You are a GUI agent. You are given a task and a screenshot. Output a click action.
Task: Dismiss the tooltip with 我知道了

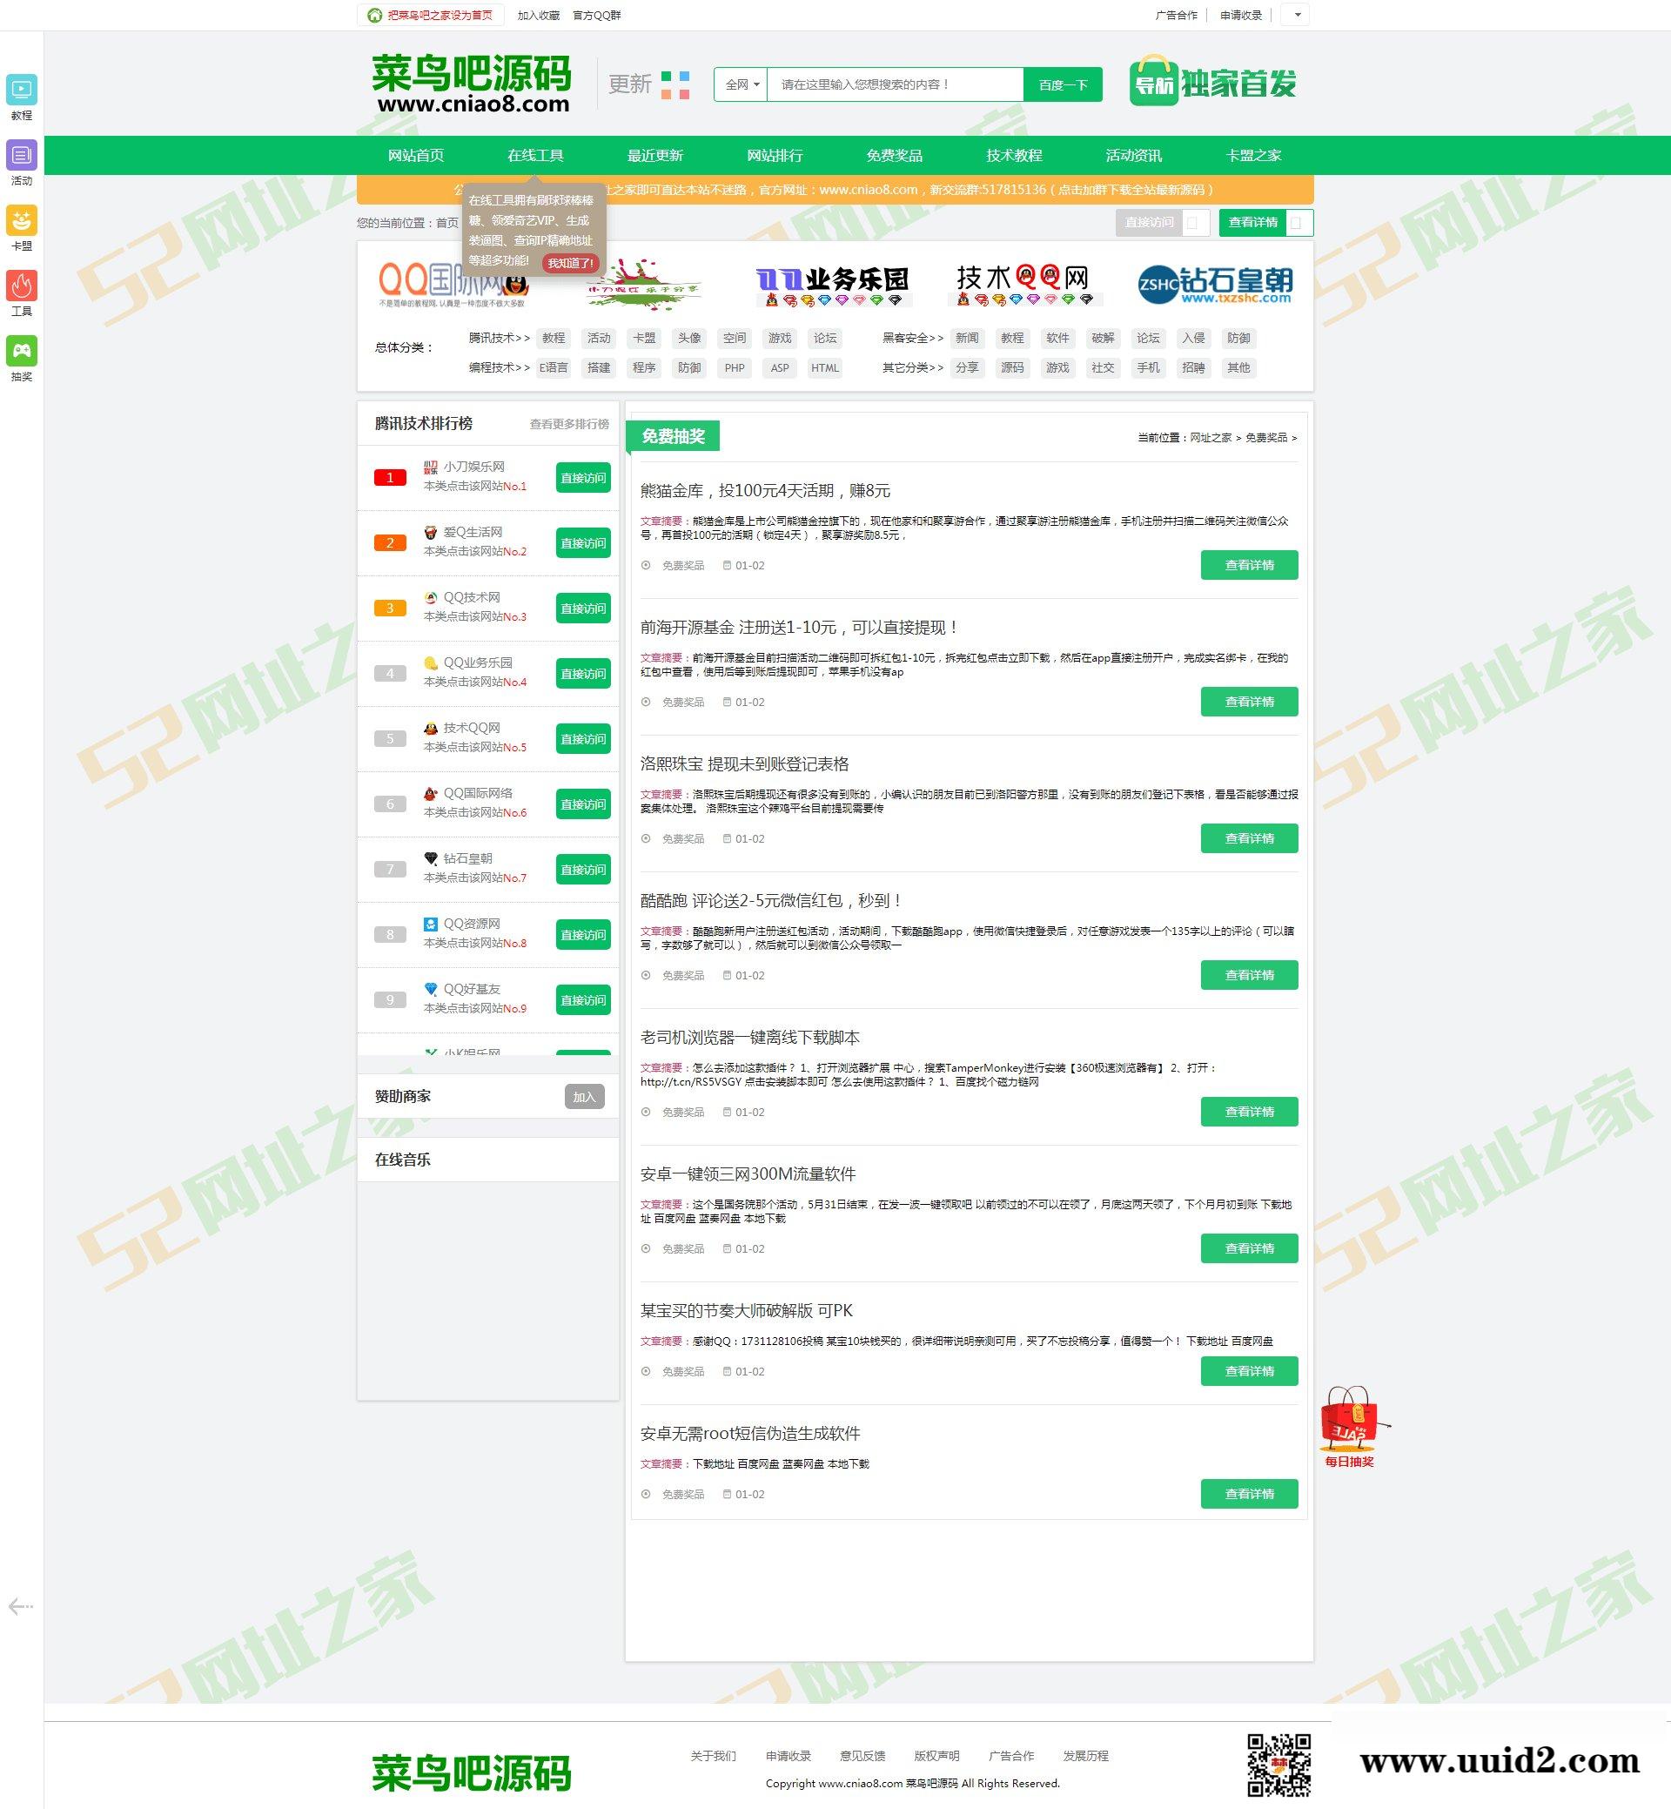click(571, 263)
